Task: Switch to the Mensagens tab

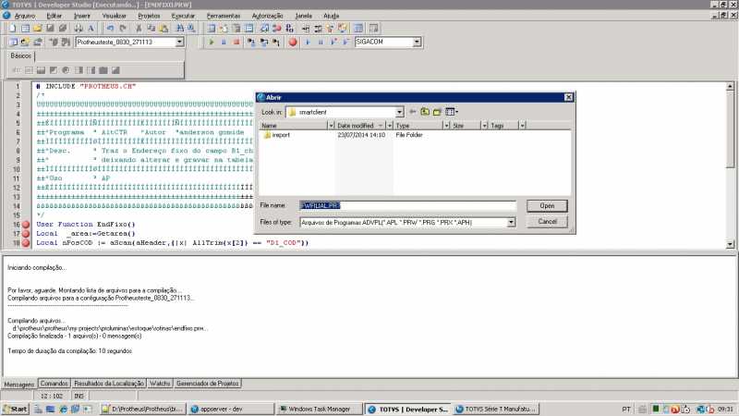Action: pyautogui.click(x=18, y=385)
